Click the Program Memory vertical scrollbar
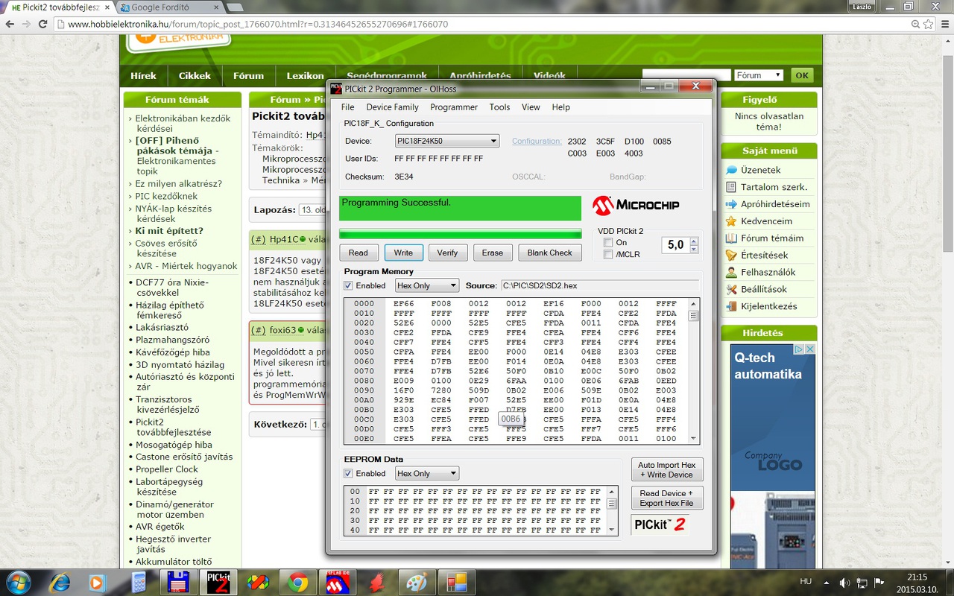This screenshot has width=954, height=596. point(694,370)
